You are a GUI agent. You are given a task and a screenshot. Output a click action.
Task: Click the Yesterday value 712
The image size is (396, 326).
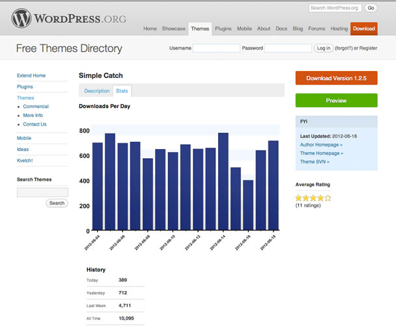pyautogui.click(x=122, y=293)
